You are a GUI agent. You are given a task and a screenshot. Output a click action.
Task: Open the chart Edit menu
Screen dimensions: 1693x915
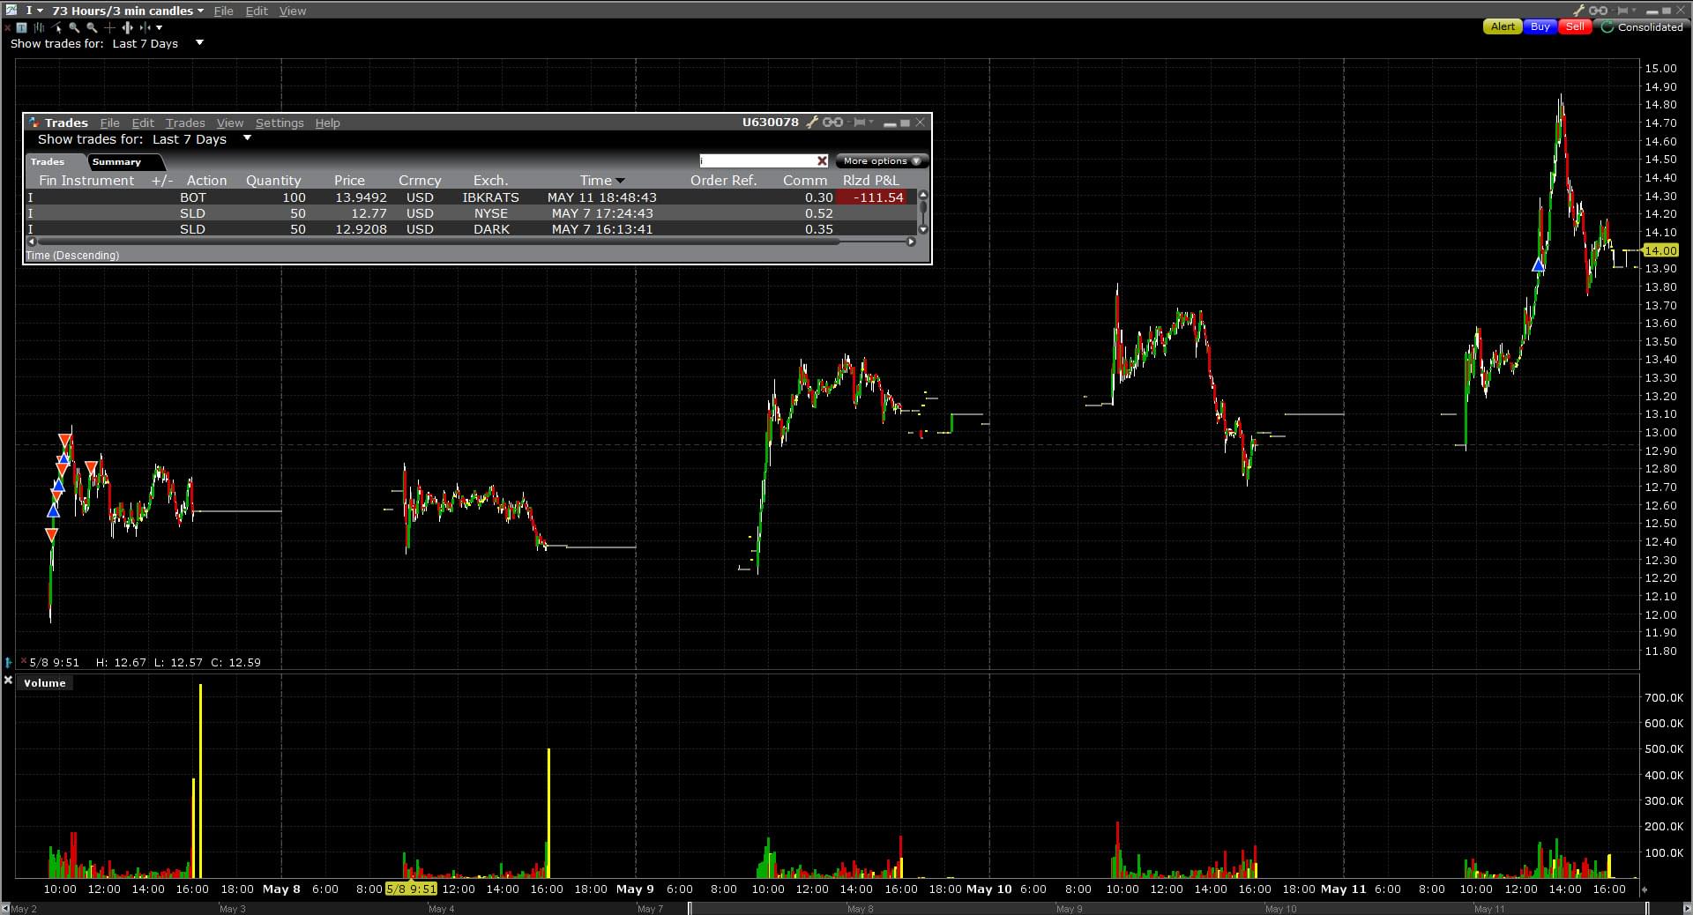[x=257, y=11]
